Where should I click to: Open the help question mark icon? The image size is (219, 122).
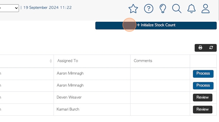pos(148,9)
